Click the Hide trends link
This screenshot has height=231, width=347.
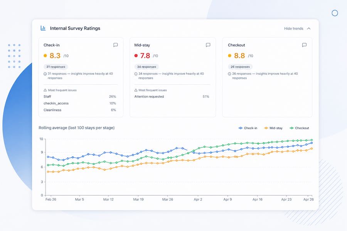coord(294,28)
